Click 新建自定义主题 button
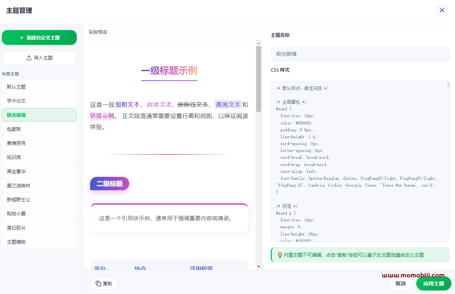 coord(39,38)
